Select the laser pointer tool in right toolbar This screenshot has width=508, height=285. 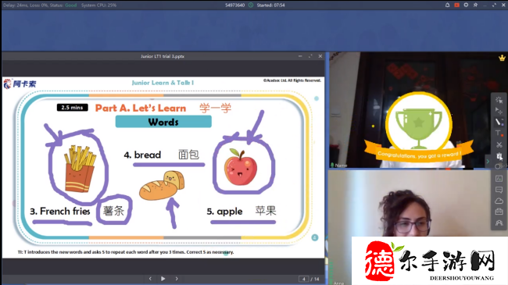pyautogui.click(x=499, y=100)
